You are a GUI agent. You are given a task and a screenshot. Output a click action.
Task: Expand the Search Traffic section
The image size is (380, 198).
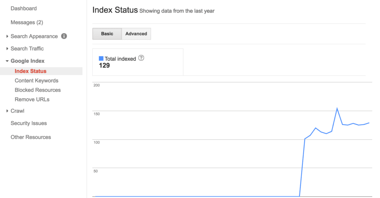click(27, 49)
